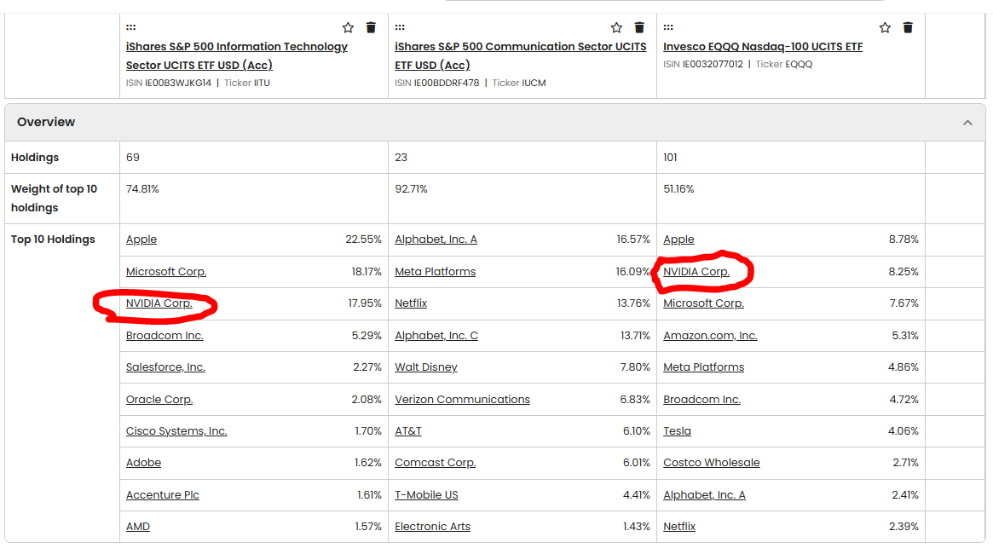The width and height of the screenshot is (993, 554).
Task: Open iShares S&P 500 Communication Sector ETF link
Action: click(521, 55)
